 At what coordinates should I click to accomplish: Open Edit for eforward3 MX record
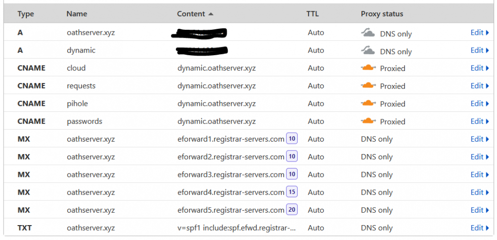click(x=480, y=174)
